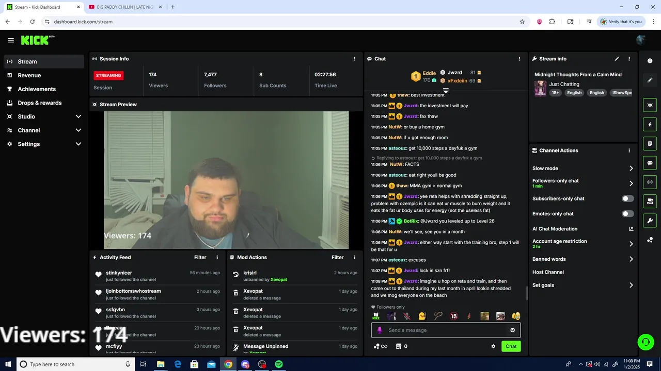Click the pencil edit icon in right rail
The width and height of the screenshot is (661, 371).
point(650,80)
